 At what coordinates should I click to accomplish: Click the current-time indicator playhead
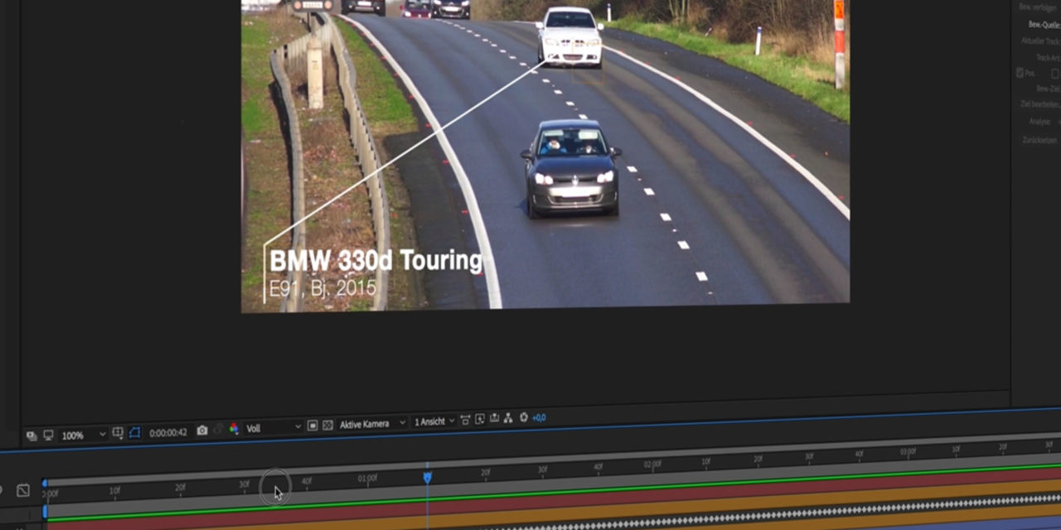[428, 478]
